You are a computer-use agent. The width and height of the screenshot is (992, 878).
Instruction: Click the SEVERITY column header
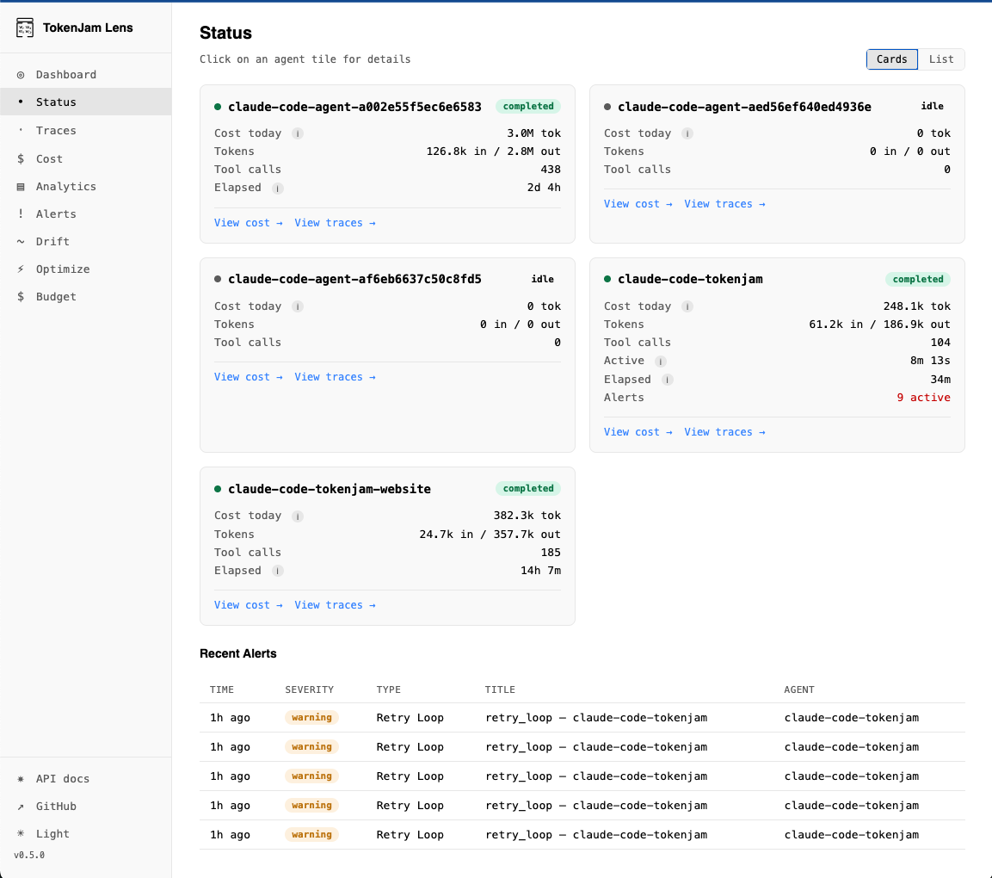309,690
